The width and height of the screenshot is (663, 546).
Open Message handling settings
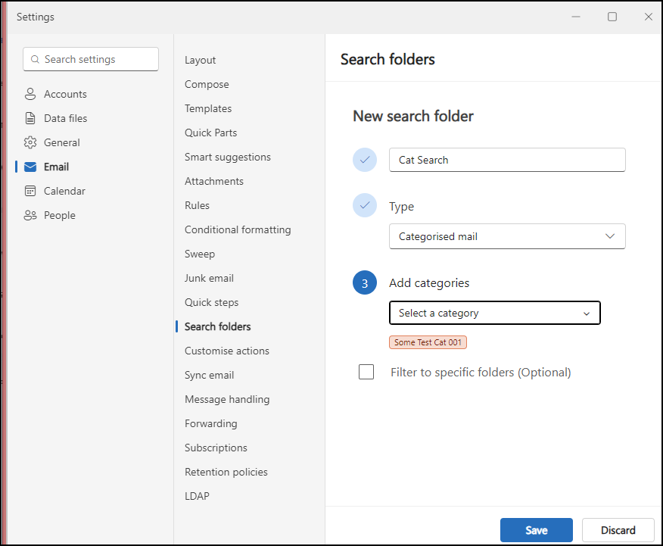pos(227,399)
